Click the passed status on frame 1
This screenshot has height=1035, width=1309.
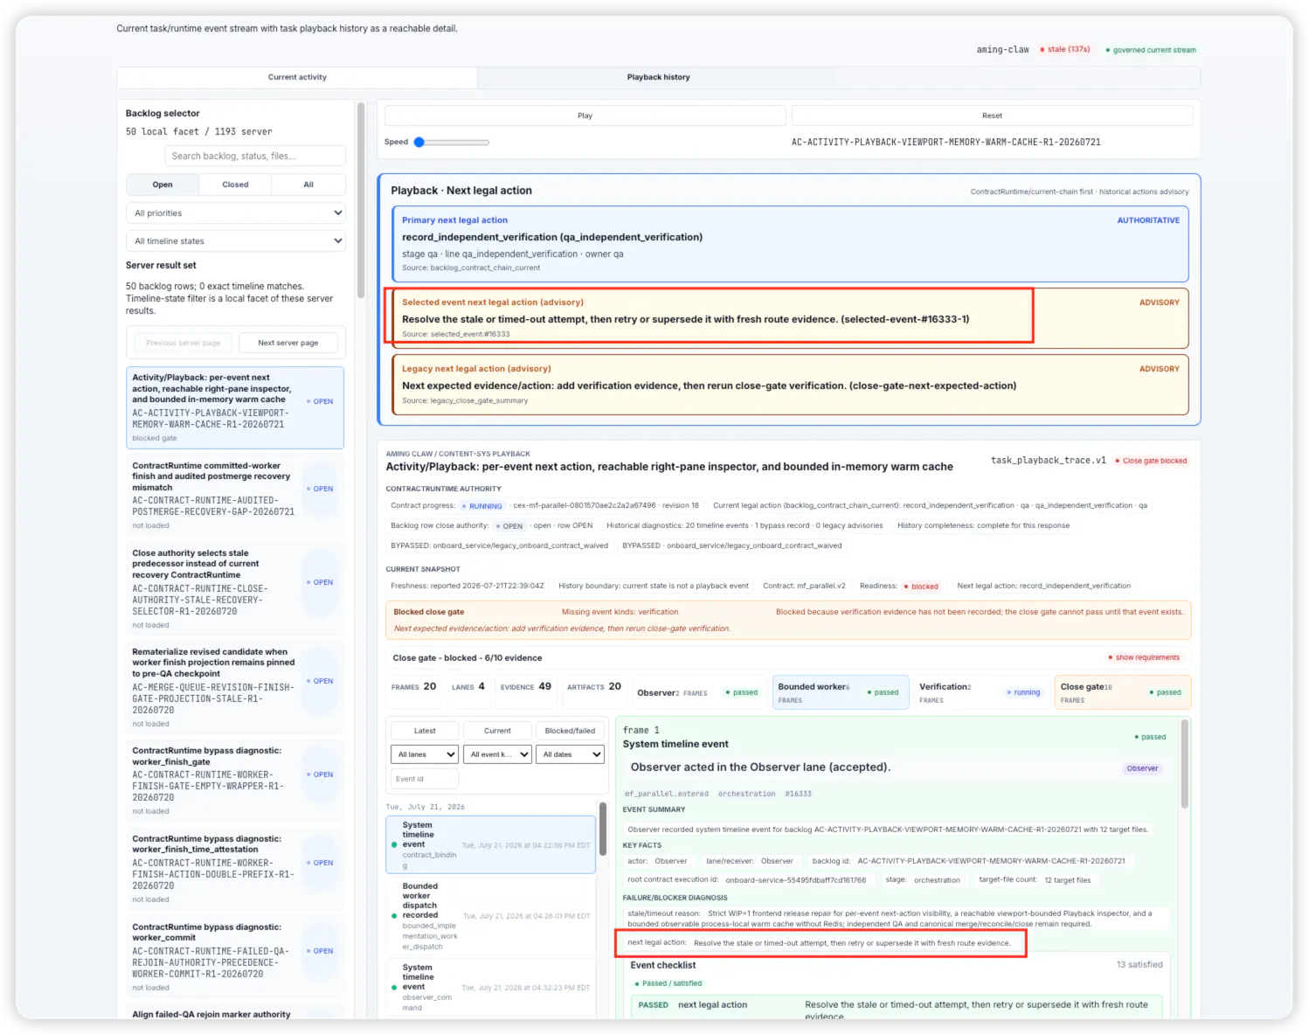click(1150, 737)
